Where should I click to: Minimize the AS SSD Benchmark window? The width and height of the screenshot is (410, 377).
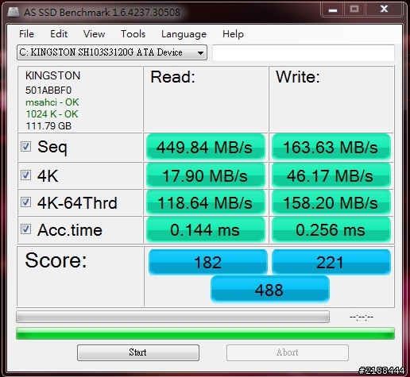pos(333,10)
